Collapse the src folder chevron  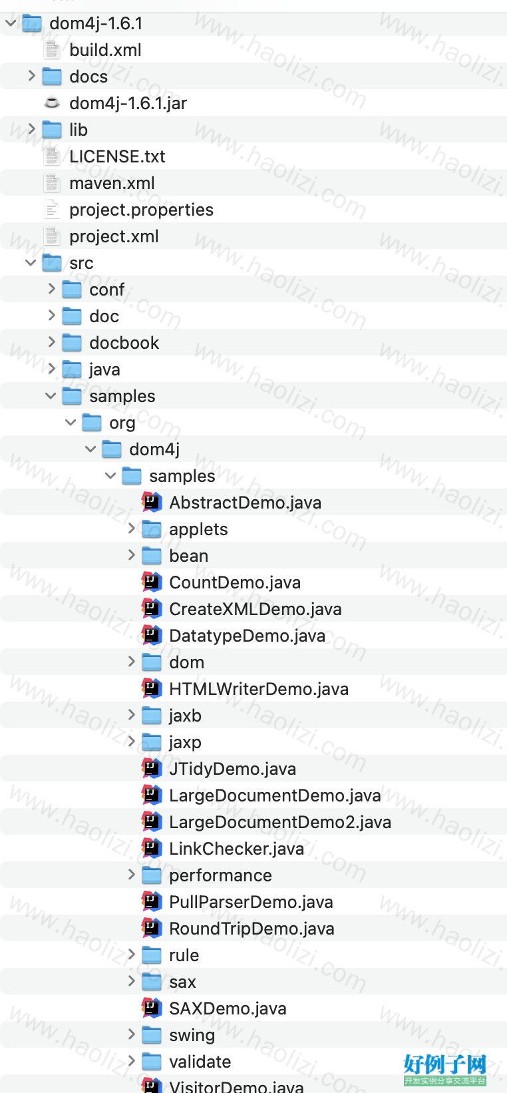(x=31, y=263)
